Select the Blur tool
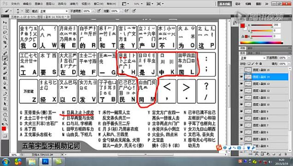The width and height of the screenshot is (293, 166). (x=5, y=83)
